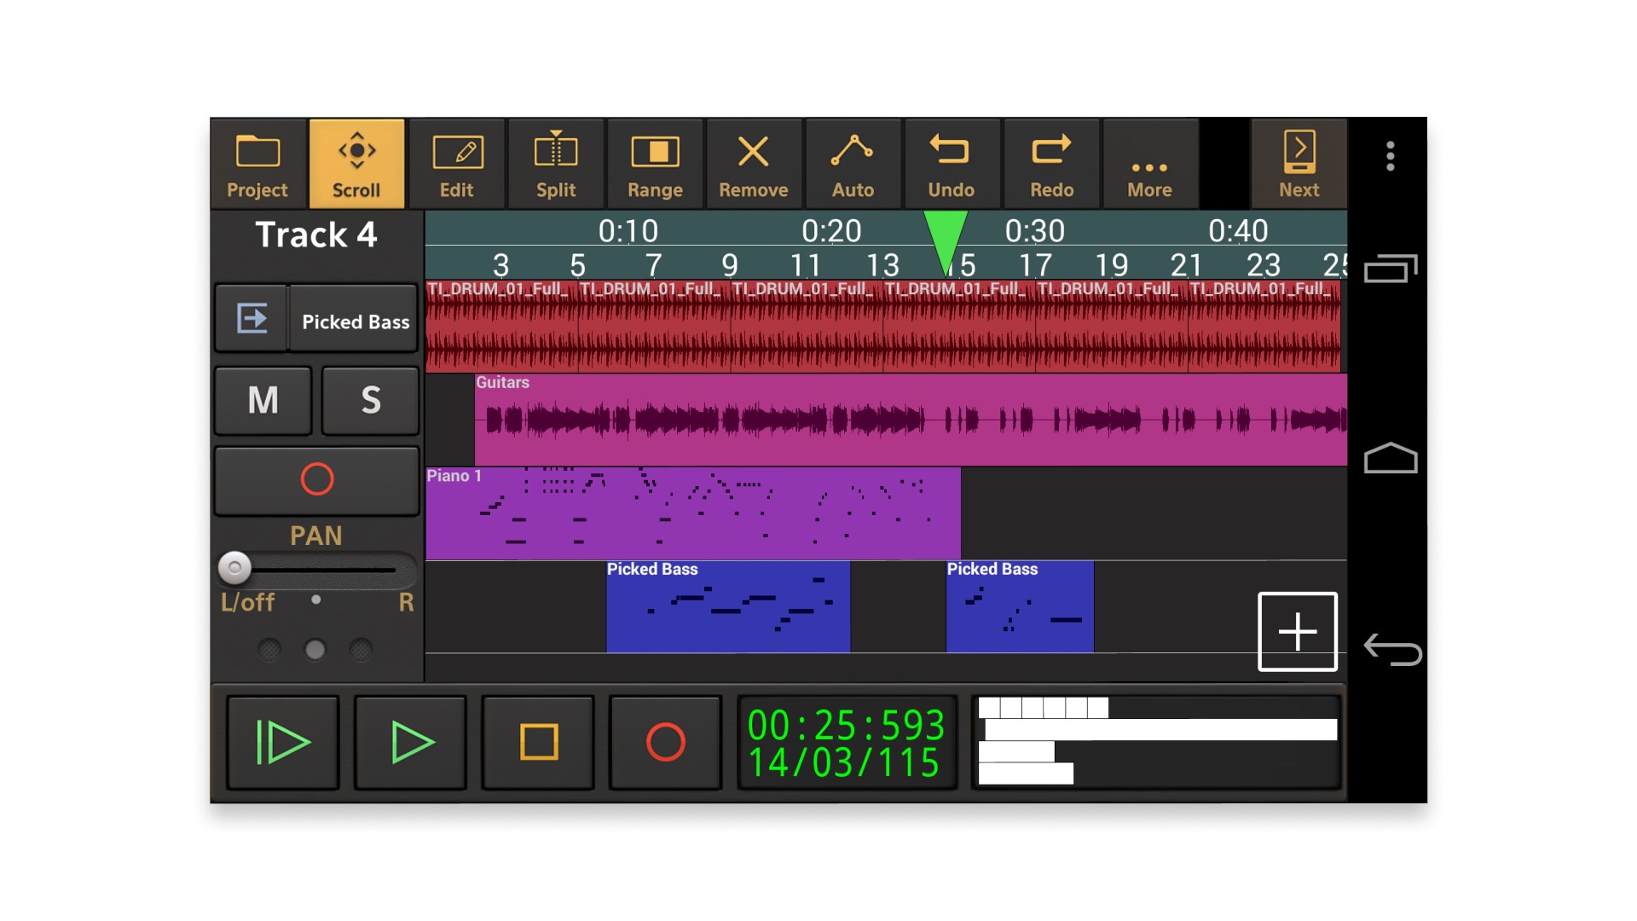Arm Track 4 for recording
This screenshot has width=1637, height=921.
pos(316,480)
